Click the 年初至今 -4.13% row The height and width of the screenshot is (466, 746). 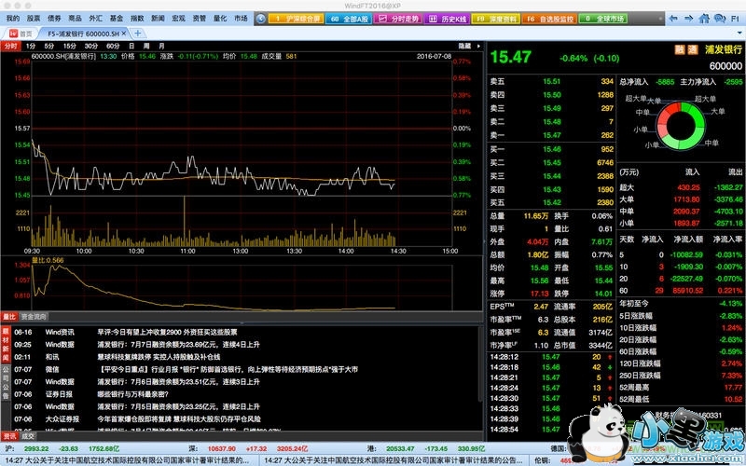[x=681, y=304]
